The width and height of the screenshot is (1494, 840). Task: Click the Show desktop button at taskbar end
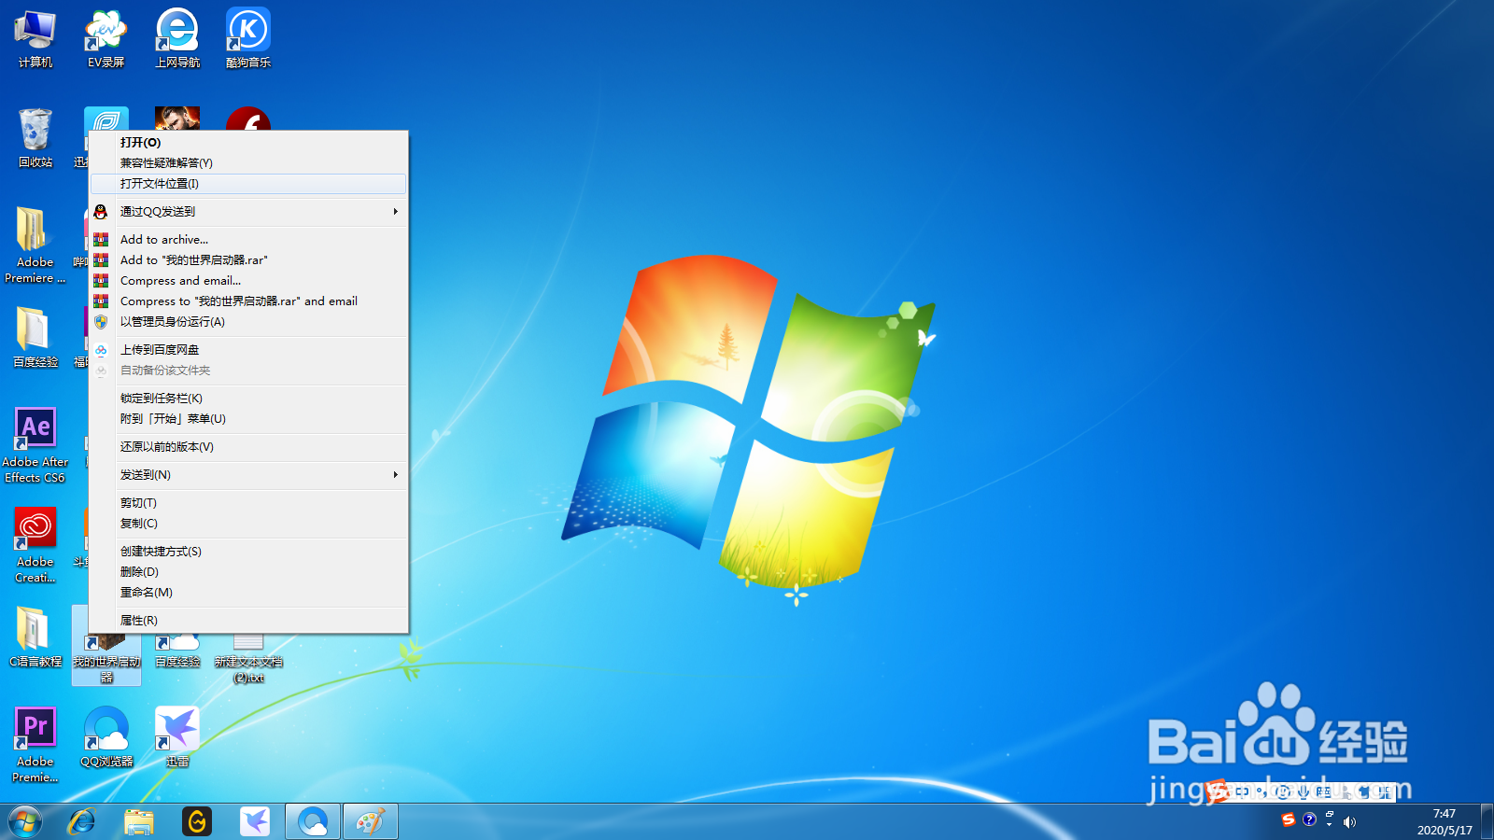(1487, 821)
